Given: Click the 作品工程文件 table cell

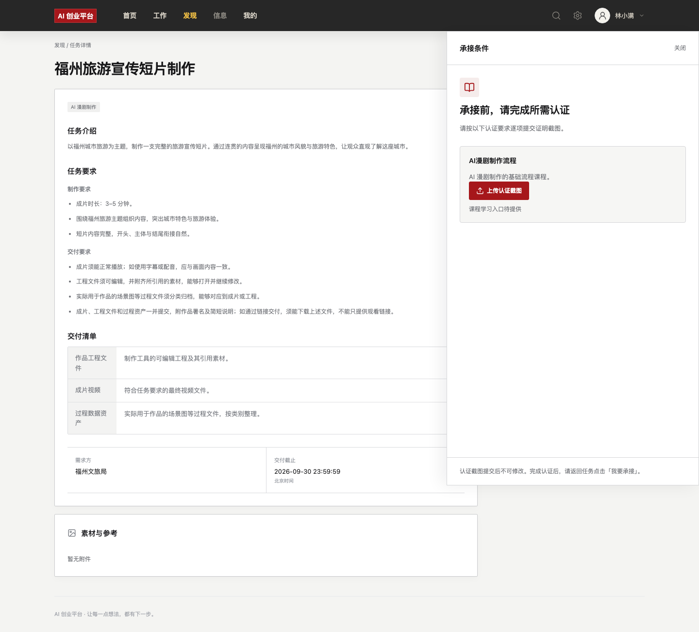Looking at the screenshot, I should click(x=92, y=363).
